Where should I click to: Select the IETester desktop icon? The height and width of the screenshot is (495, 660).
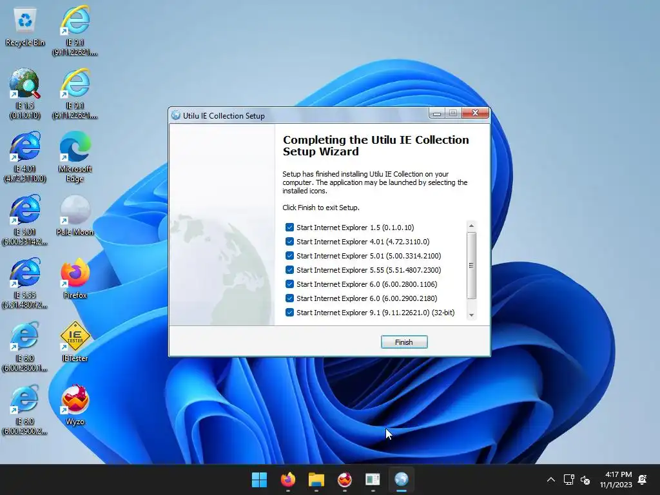pyautogui.click(x=75, y=342)
